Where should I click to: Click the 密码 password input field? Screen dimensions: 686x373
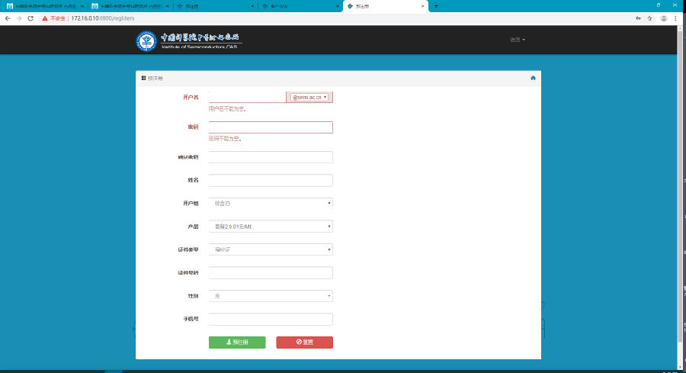pos(270,127)
